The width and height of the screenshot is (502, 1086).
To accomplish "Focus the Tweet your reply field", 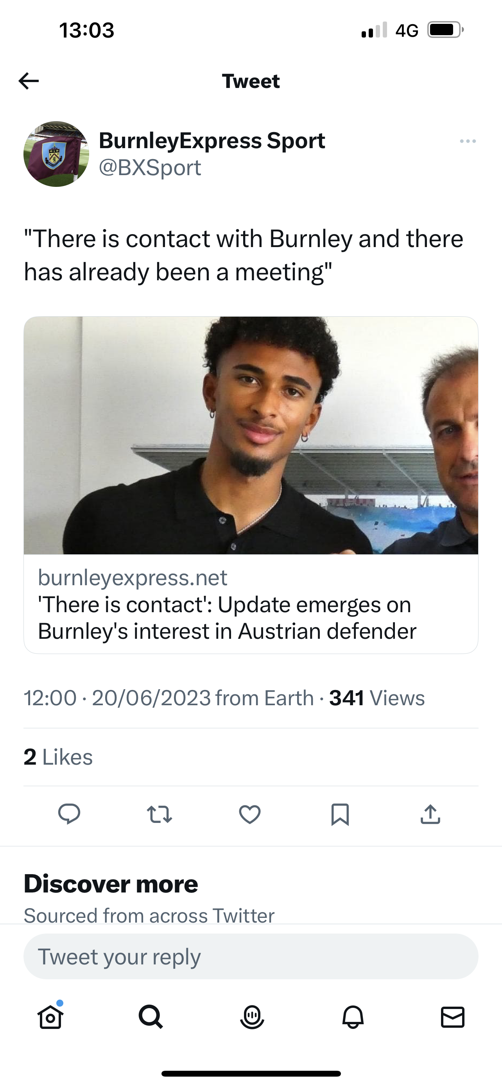I will (251, 956).
